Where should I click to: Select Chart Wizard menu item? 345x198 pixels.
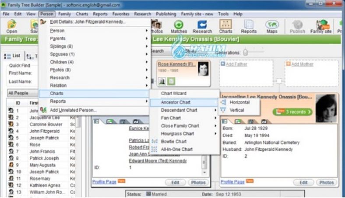(x=174, y=94)
